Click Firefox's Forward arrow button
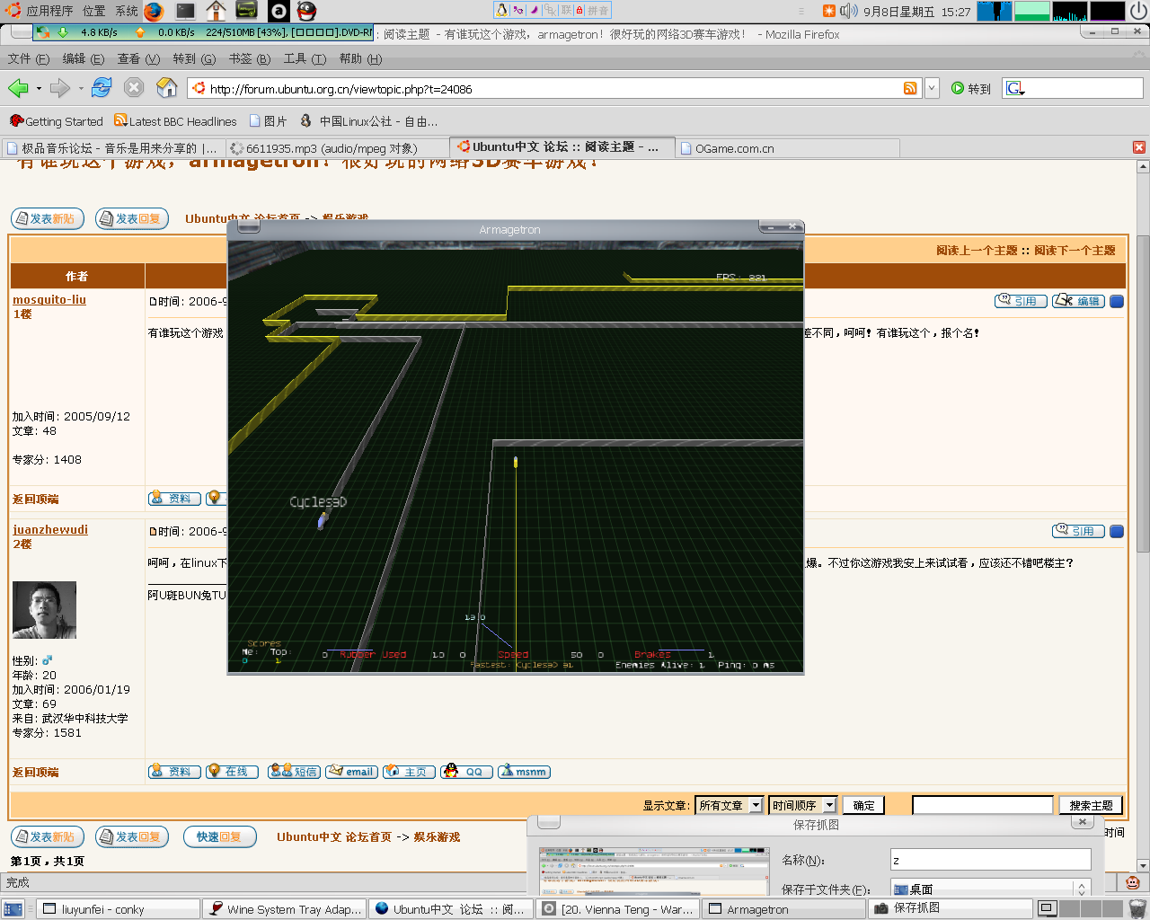The height and width of the screenshot is (920, 1150). point(59,88)
